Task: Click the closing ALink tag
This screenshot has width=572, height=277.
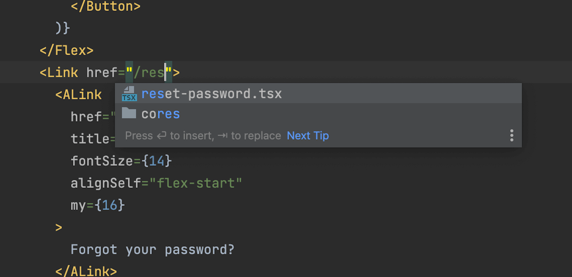Action: pyautogui.click(x=86, y=271)
